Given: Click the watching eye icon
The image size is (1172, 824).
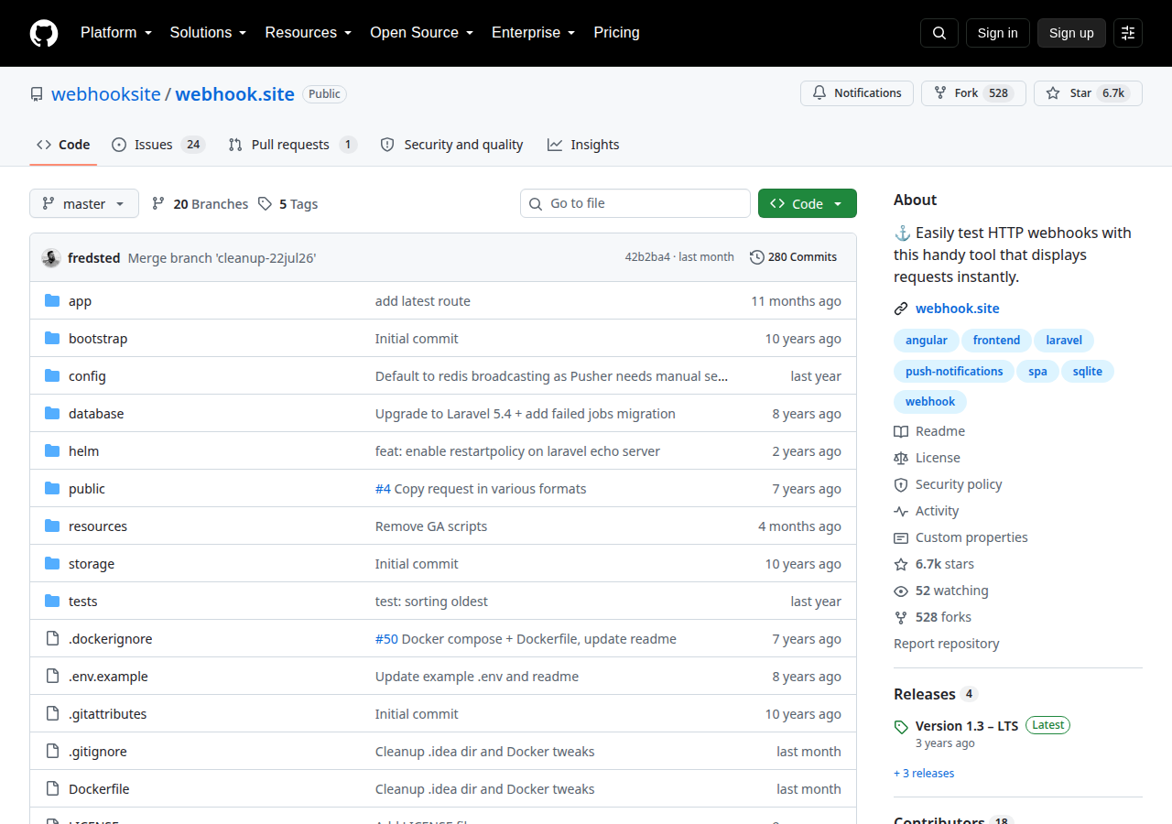Looking at the screenshot, I should point(901,591).
